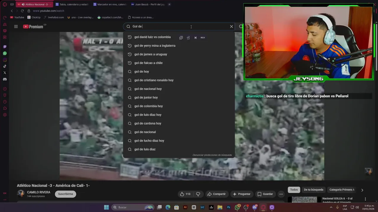Viewport: 378px width, 212px height.
Task: Select suggestion gol de yerry mina a inglaterra
Action: (x=179, y=46)
